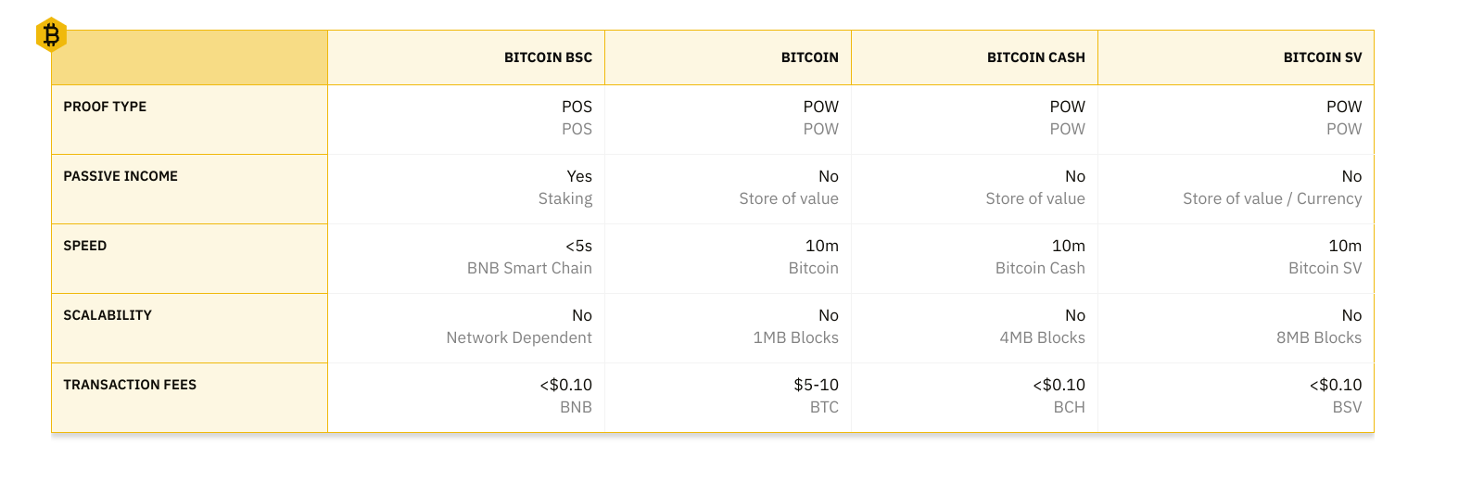Select the BITCOIN BSC column header
The height and width of the screenshot is (483, 1471).
point(548,57)
